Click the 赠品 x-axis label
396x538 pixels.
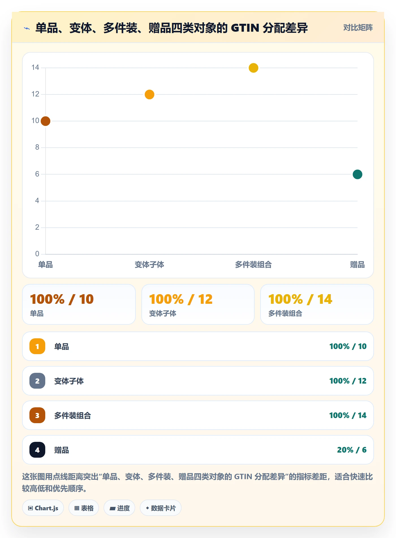tap(358, 265)
